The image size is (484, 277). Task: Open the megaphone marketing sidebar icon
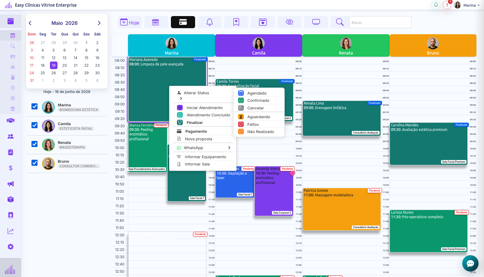point(11,184)
